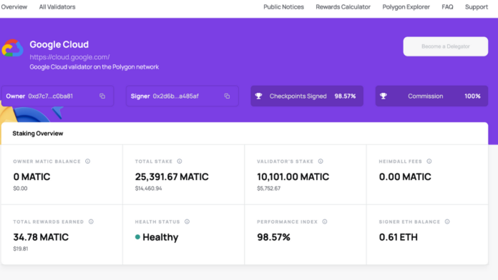Open the https://cloud.google.com/ link
498x280 pixels.
(69, 57)
